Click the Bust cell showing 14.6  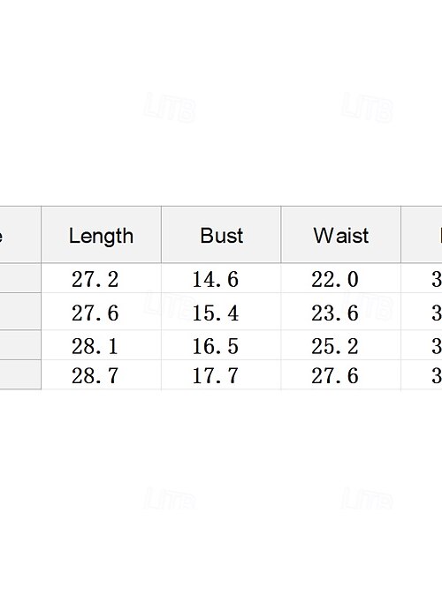tap(221, 278)
